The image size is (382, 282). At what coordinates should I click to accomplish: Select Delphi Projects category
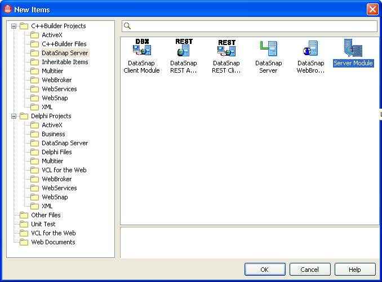pos(51,116)
